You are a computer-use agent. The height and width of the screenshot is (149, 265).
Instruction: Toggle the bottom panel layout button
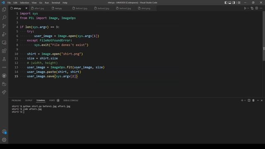point(230,2)
